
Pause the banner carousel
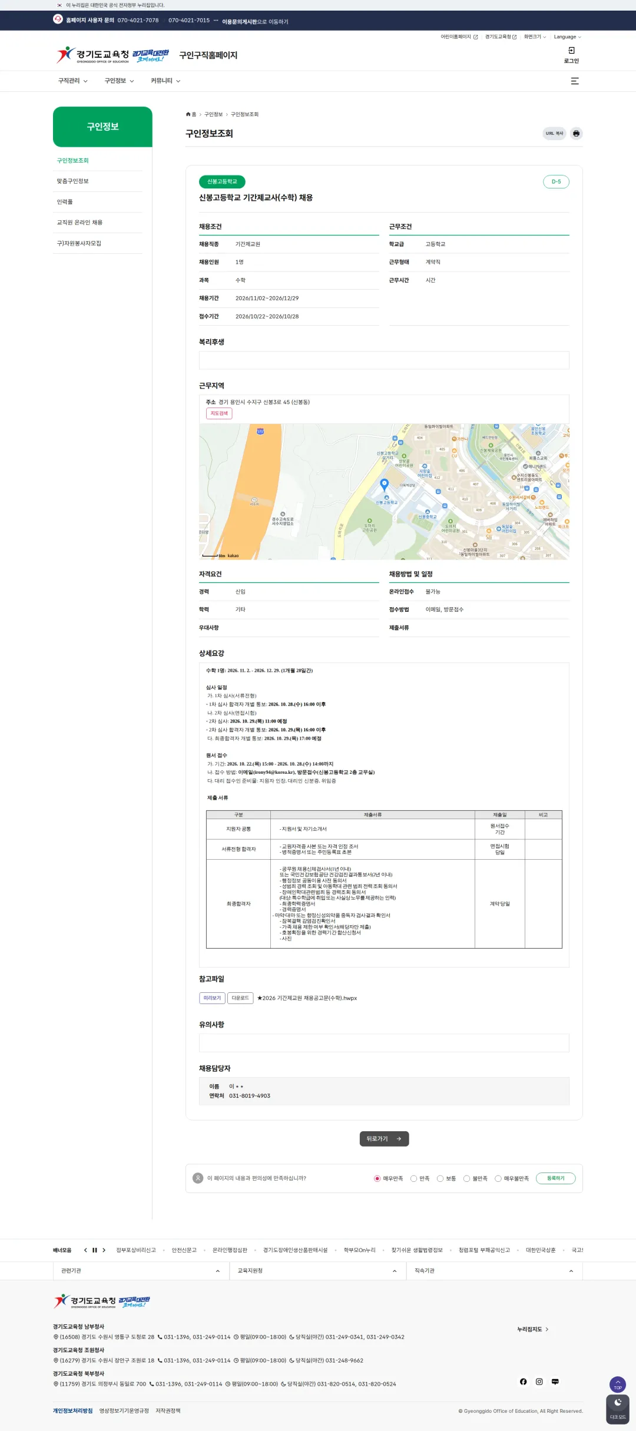(x=94, y=1250)
